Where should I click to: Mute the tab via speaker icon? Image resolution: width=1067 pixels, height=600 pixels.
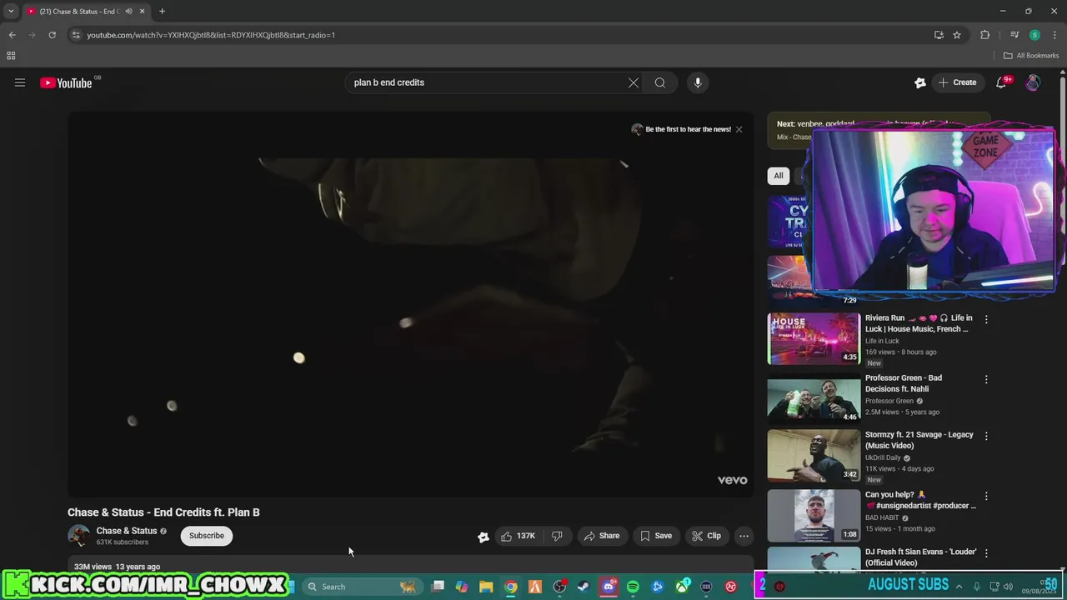point(128,12)
